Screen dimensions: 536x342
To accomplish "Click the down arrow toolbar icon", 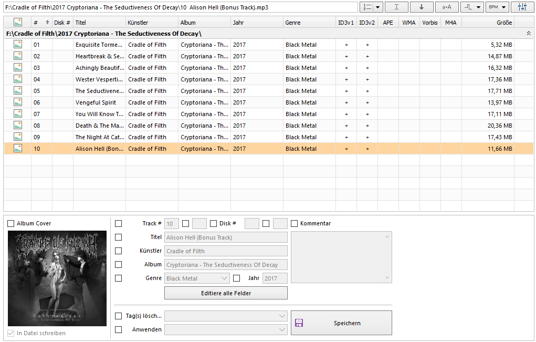I will [422, 7].
